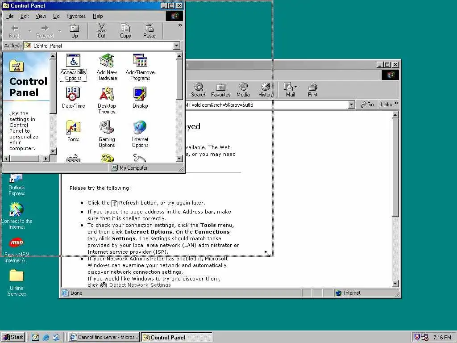The image size is (457, 343).
Task: Click the Back arrow in Control Panel
Action: tap(15, 31)
